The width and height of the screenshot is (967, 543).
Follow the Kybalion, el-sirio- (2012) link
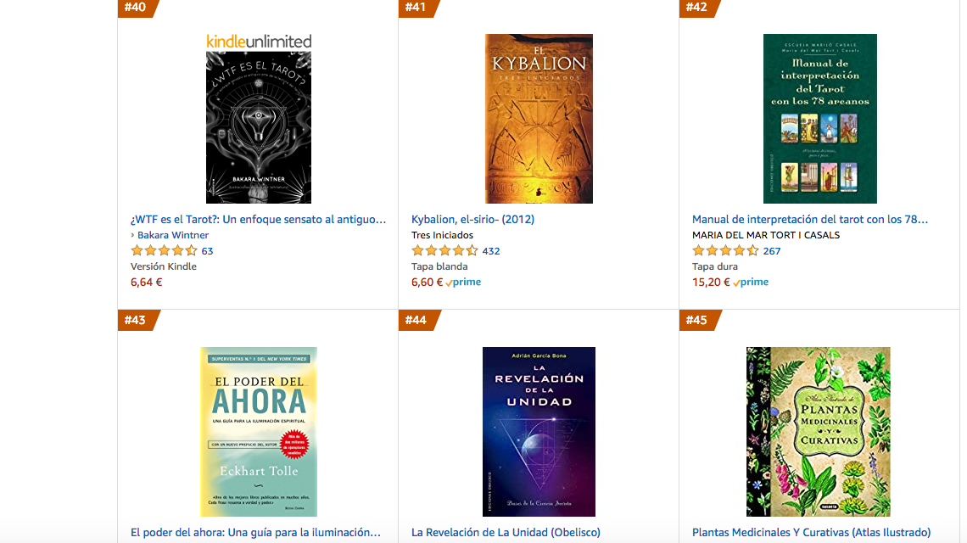tap(473, 219)
